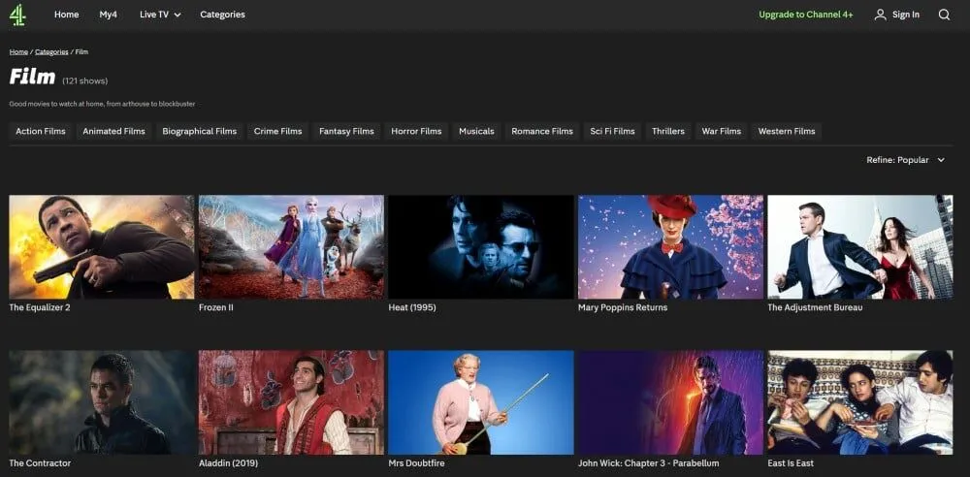The image size is (970, 477).
Task: Select the Western Films genre chip
Action: pos(787,131)
